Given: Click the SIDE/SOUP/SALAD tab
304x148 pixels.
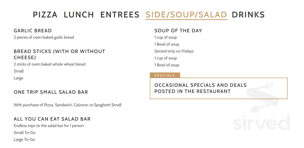Looking at the screenshot, I should pos(187,15).
